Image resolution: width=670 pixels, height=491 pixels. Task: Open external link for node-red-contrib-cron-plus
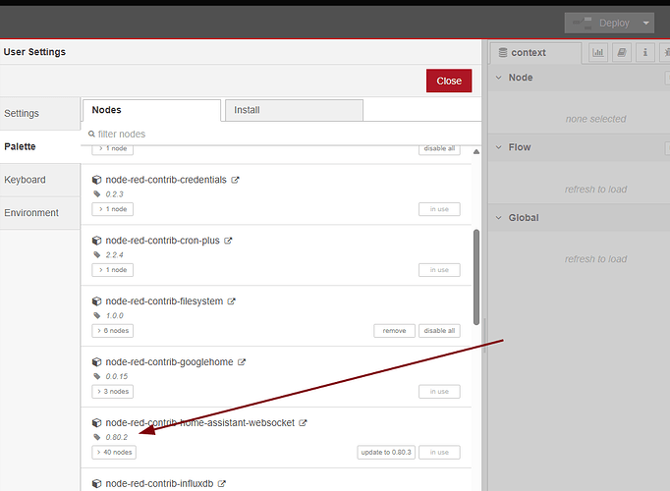click(229, 241)
